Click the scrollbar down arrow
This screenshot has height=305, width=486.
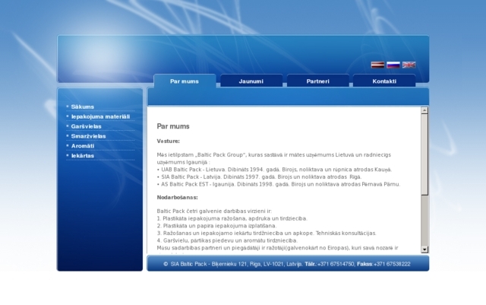(x=424, y=249)
